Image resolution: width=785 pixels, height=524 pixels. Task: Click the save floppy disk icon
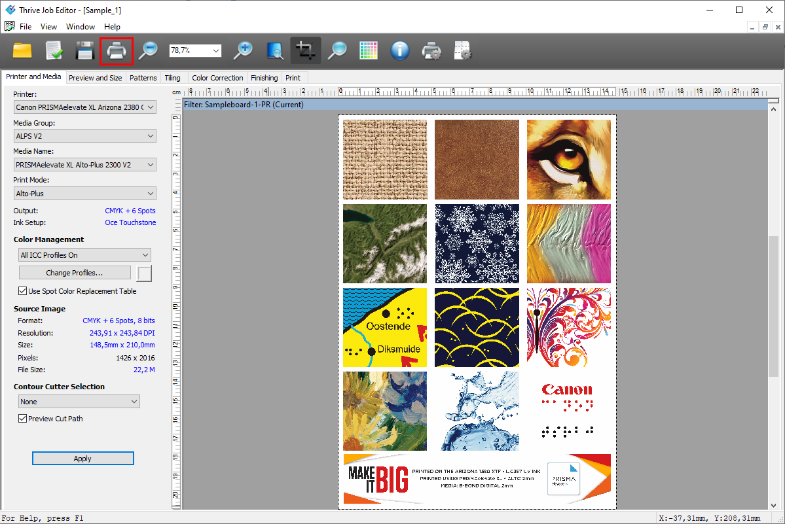(85, 51)
